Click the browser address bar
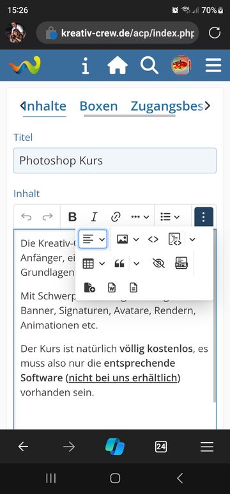Screen dimensions: 230x494 (x=118, y=33)
